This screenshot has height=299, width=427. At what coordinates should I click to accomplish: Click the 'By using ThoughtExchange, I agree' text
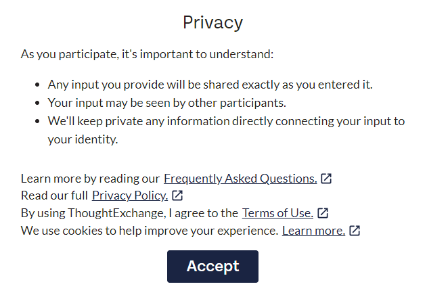point(129,213)
